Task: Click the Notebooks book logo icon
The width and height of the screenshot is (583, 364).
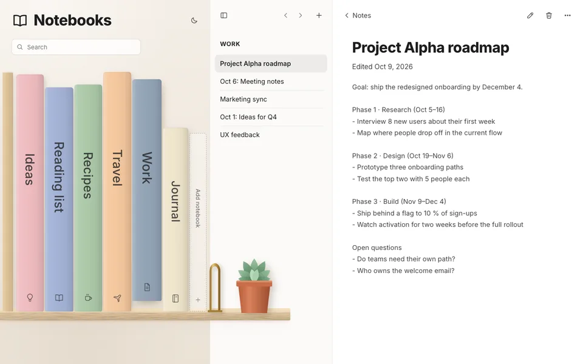Action: click(20, 21)
